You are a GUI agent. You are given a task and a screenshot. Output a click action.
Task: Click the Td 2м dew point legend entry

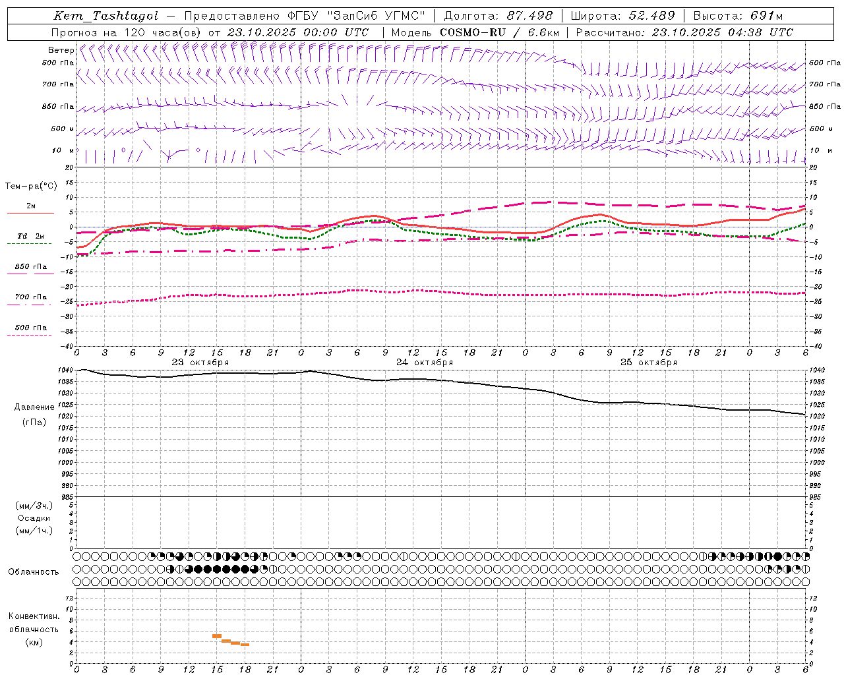click(x=30, y=236)
